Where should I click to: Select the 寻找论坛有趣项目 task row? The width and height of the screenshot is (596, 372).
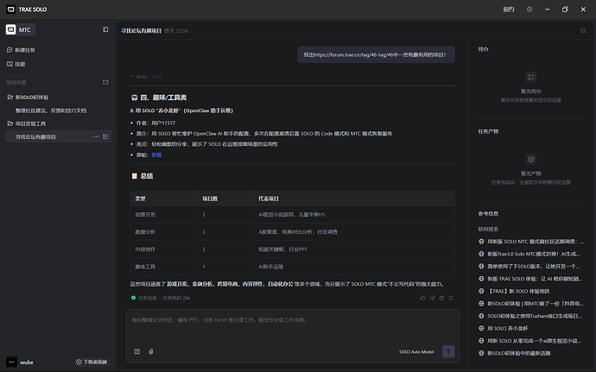tap(58, 136)
